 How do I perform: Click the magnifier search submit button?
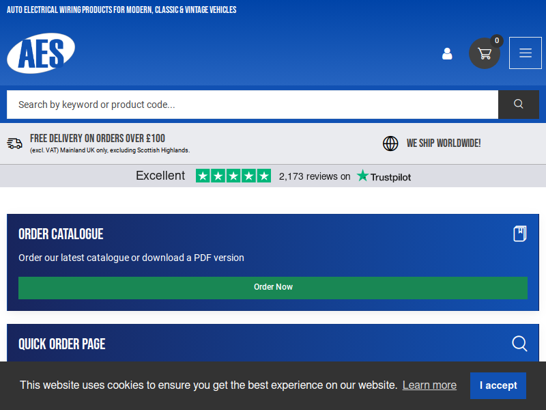519,105
